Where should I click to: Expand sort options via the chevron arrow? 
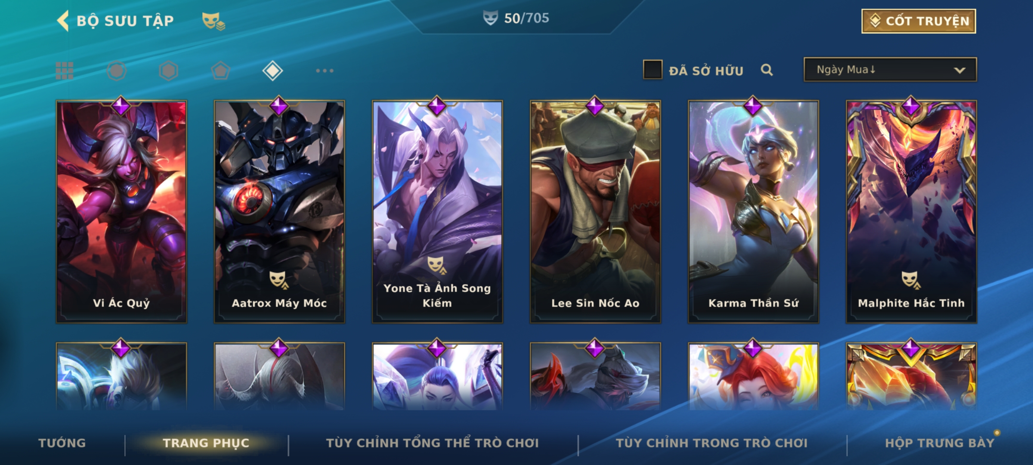(x=959, y=70)
